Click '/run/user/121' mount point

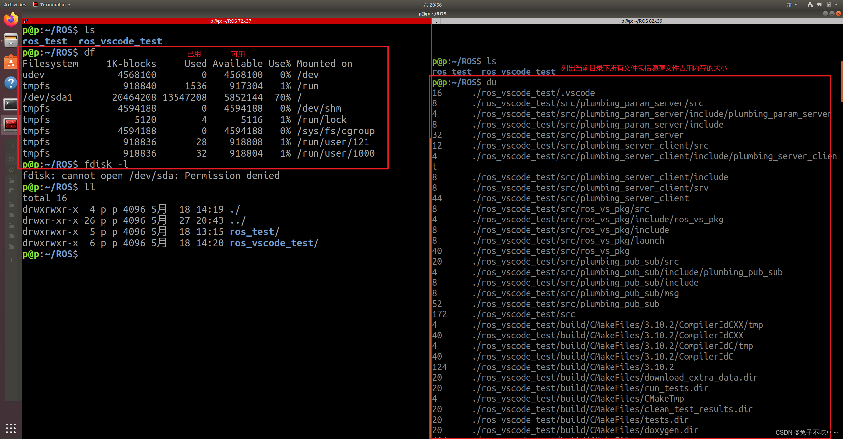(333, 142)
